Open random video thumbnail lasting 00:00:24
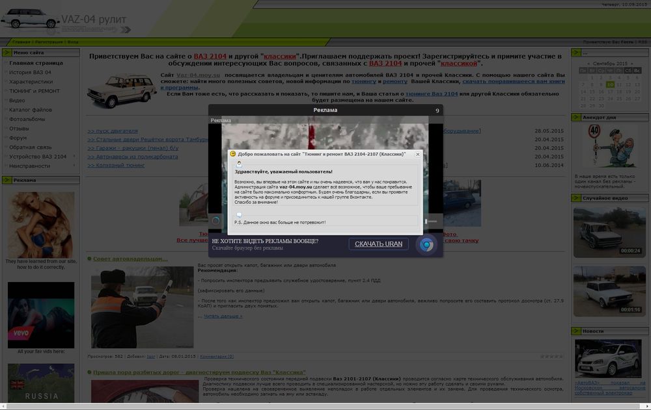 (x=609, y=232)
